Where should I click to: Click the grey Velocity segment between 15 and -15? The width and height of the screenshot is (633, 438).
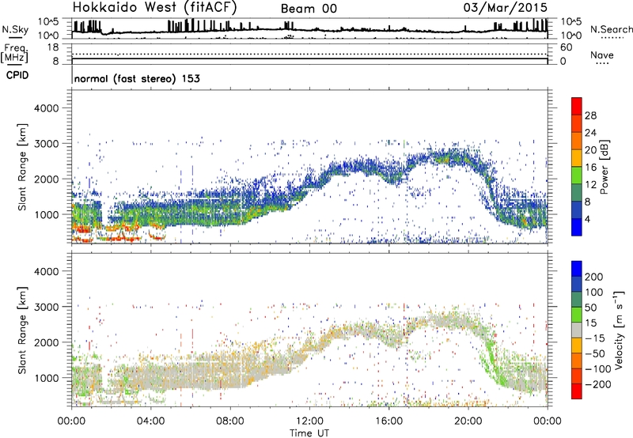coord(577,330)
